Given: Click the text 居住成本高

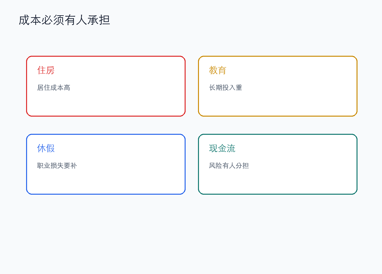Looking at the screenshot, I should point(54,88).
